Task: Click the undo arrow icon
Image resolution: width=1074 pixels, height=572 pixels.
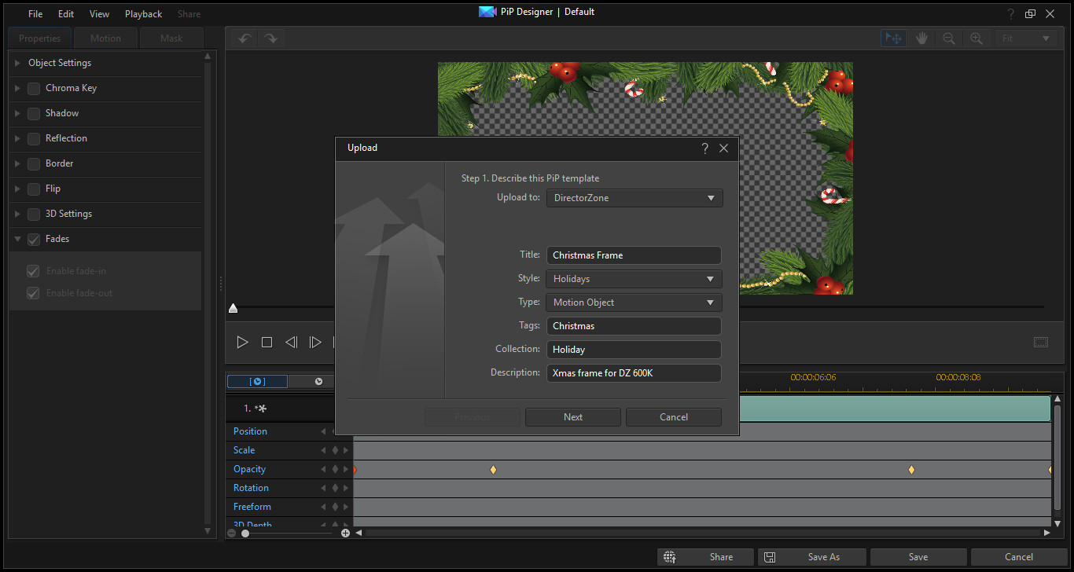Action: 245,38
